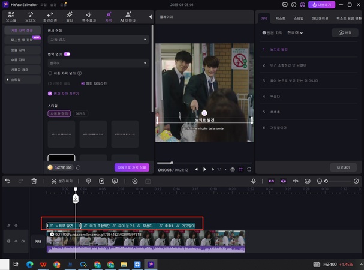This screenshot has height=270, width=364.
Task: Switch to the Text (텍스트) tab in right panel
Action: coord(280,19)
